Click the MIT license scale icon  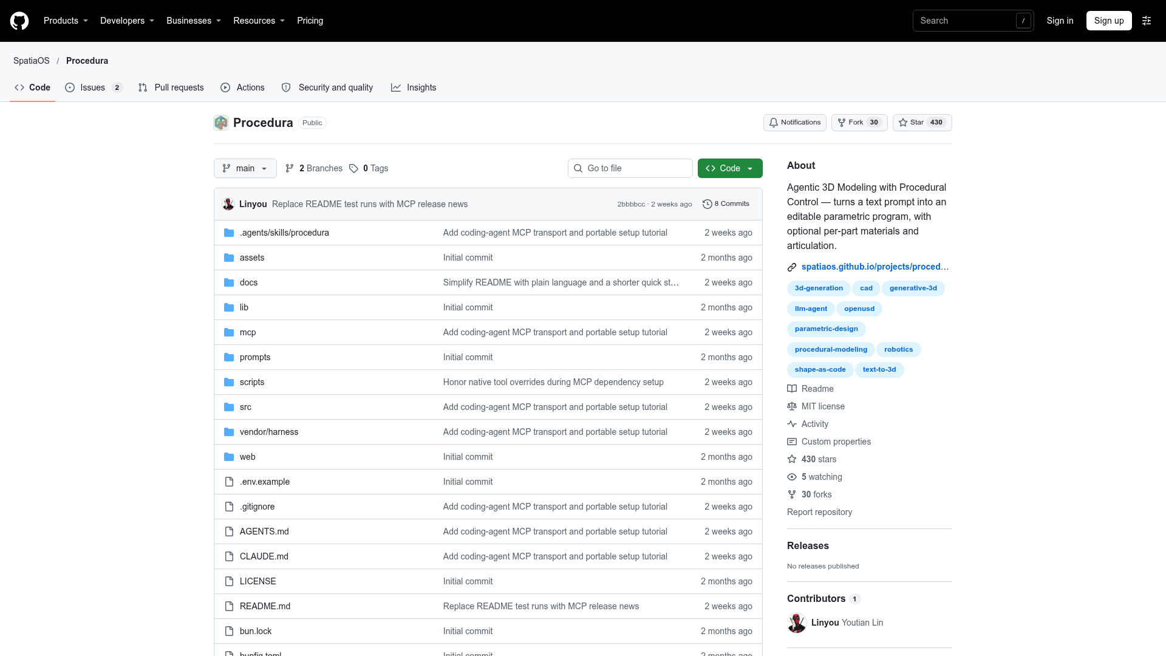click(792, 406)
